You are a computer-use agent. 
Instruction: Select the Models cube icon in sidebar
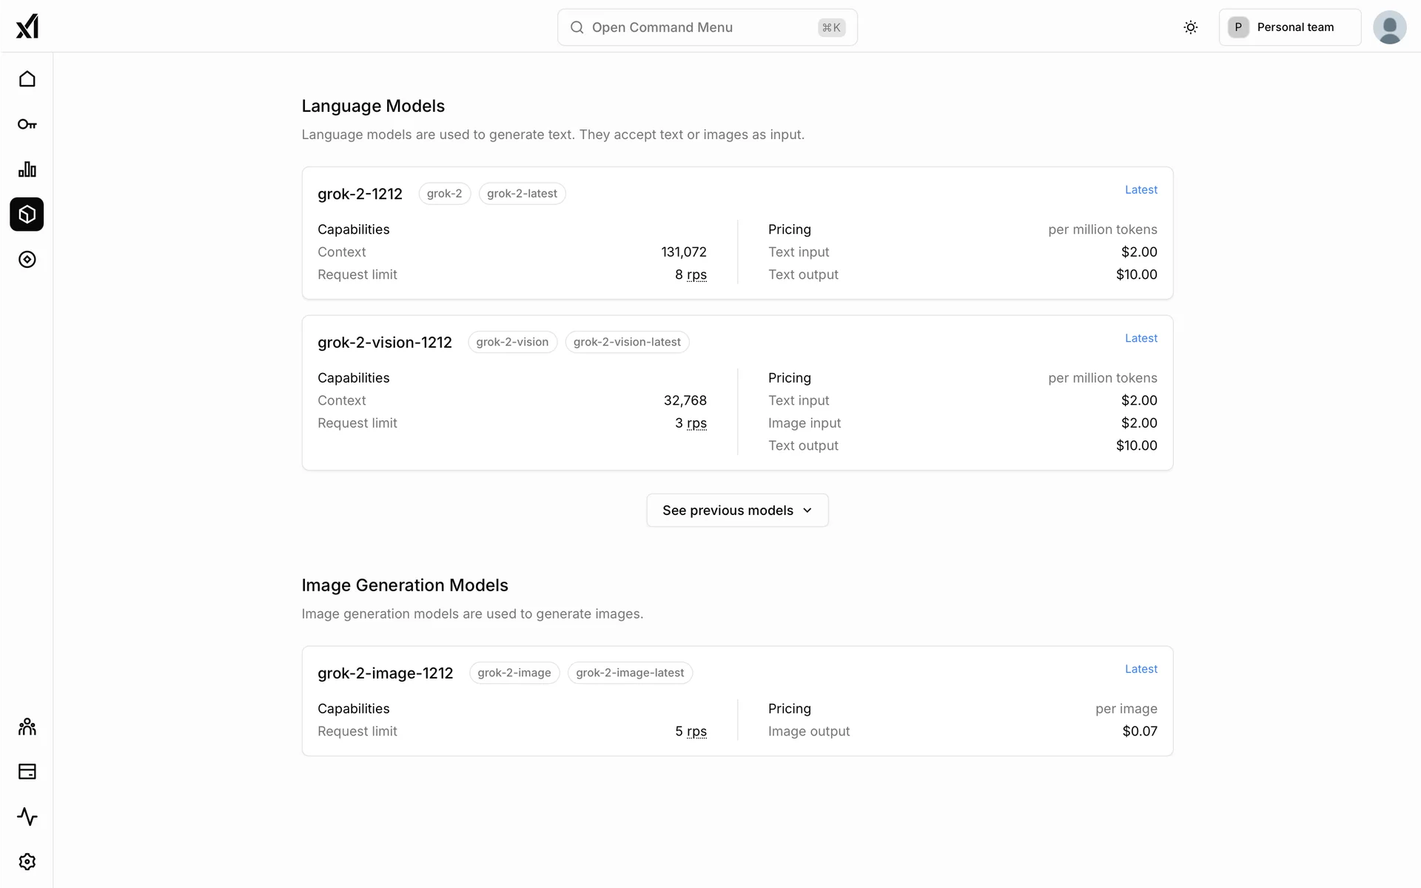click(x=27, y=215)
